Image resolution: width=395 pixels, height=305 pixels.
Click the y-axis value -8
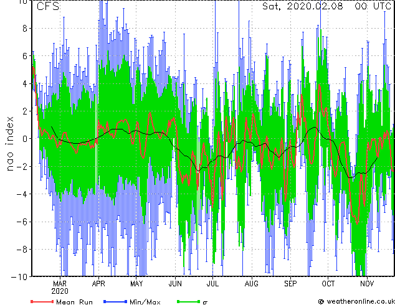click(22, 250)
